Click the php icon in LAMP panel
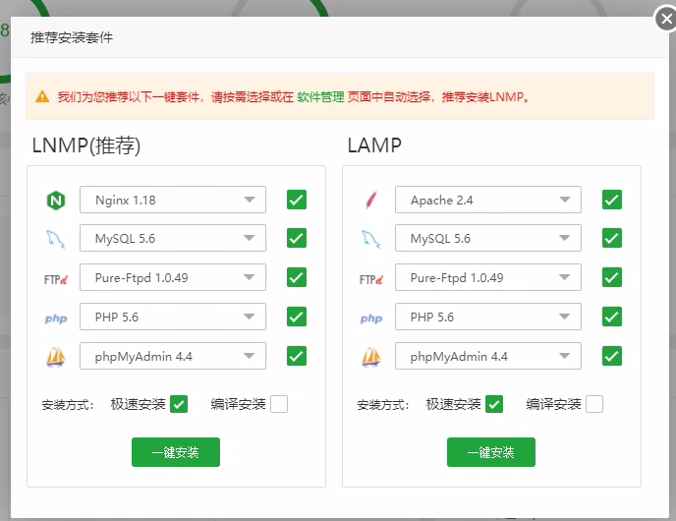 tap(371, 318)
